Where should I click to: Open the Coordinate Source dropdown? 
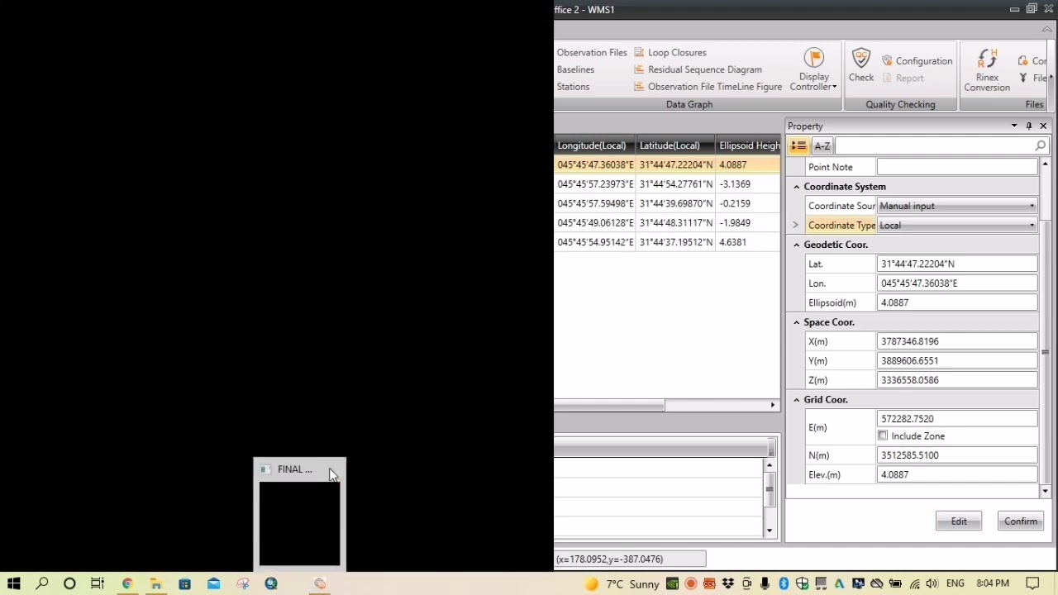[x=957, y=206]
